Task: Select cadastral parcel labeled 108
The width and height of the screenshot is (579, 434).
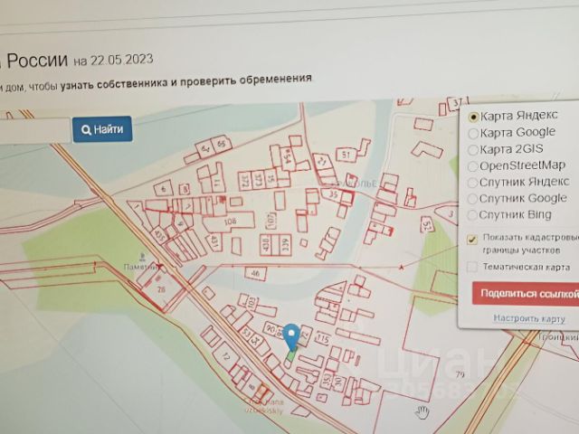Action: pyautogui.click(x=229, y=222)
